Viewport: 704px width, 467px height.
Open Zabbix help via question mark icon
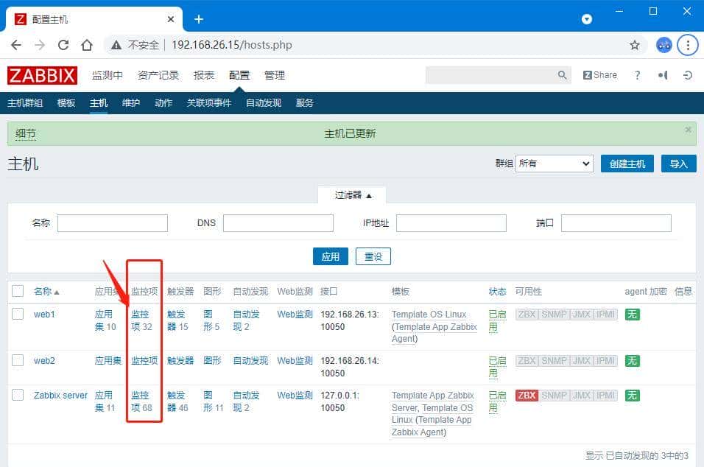(x=637, y=74)
